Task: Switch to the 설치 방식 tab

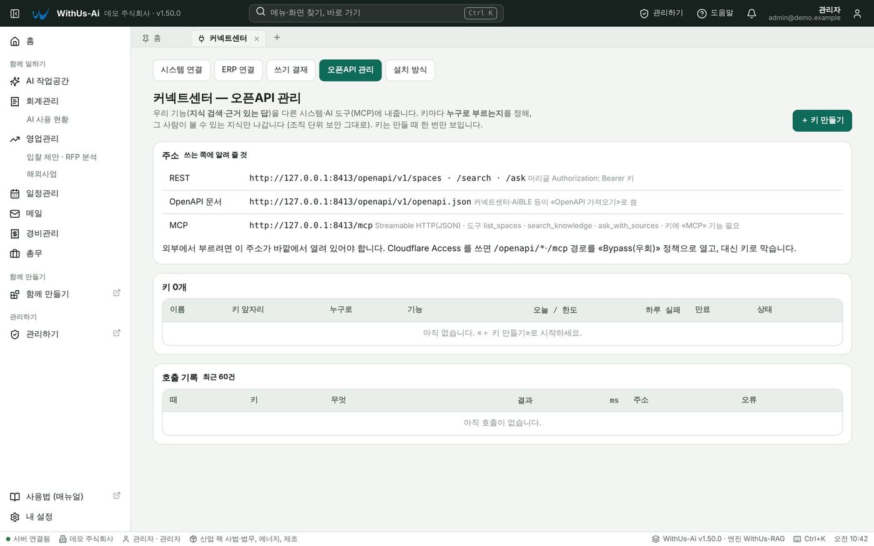Action: coord(410,70)
